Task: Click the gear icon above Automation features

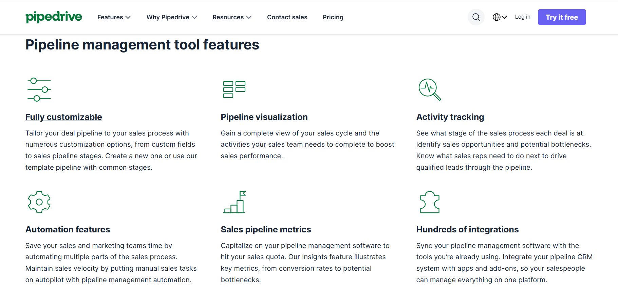Action: pyautogui.click(x=39, y=202)
